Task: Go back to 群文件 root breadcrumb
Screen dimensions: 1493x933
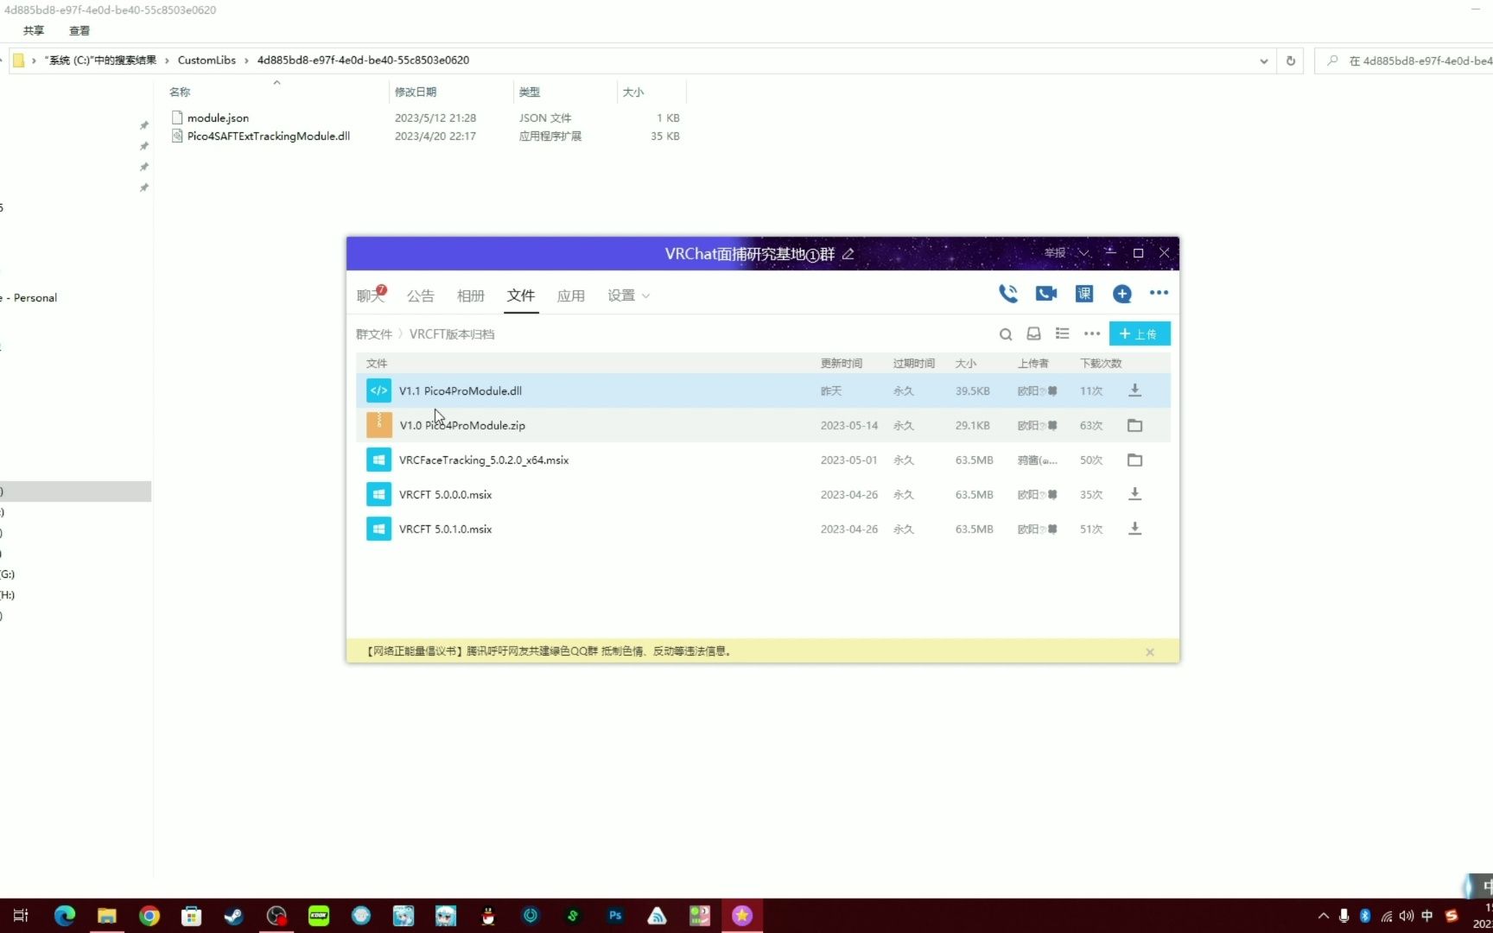Action: click(x=373, y=334)
